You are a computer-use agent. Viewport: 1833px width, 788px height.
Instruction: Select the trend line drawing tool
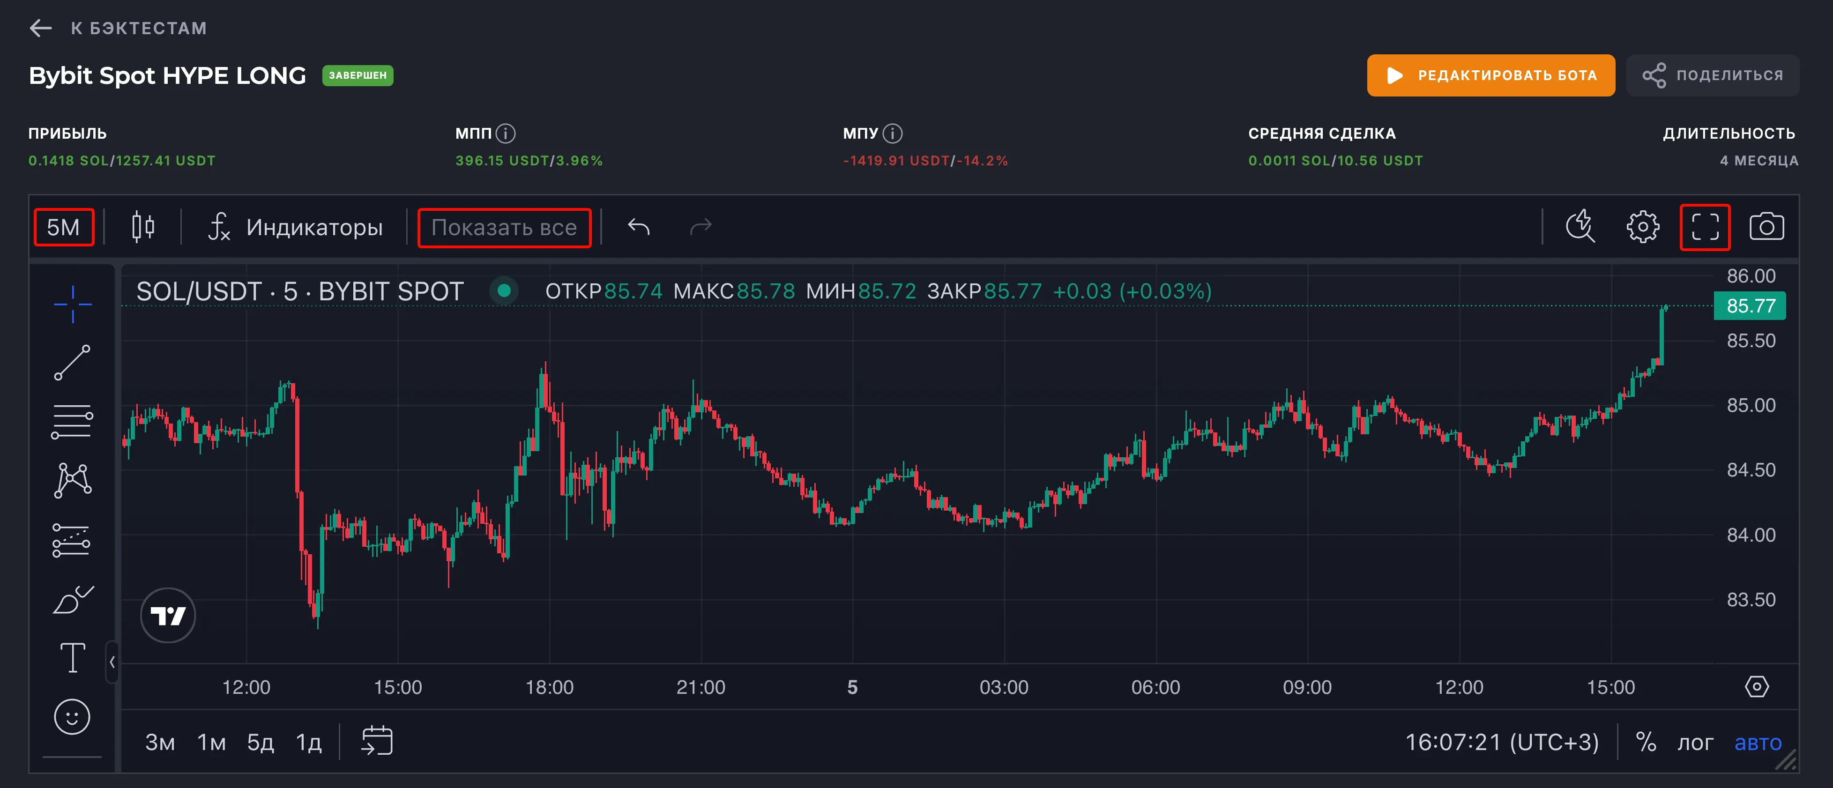(x=73, y=363)
